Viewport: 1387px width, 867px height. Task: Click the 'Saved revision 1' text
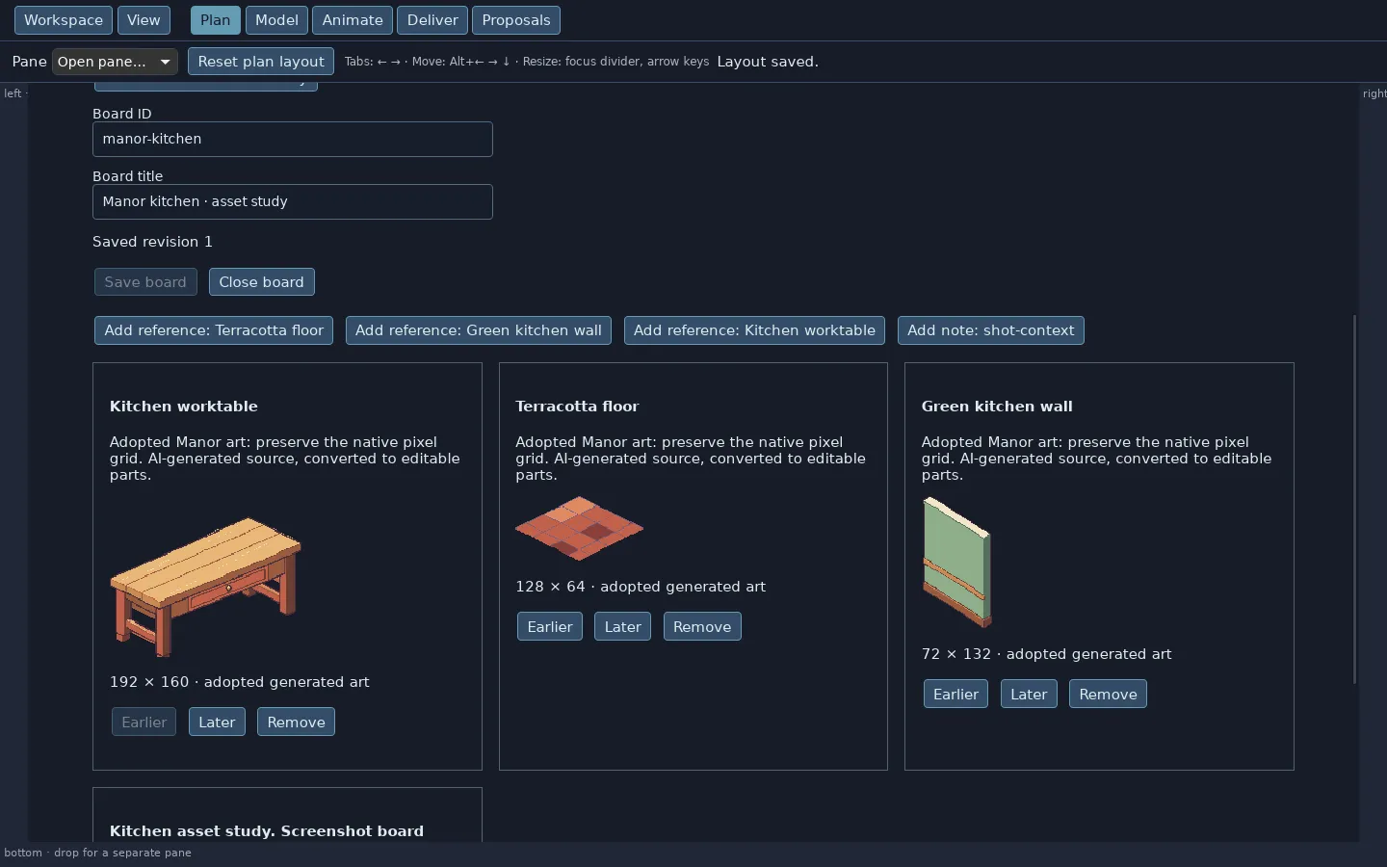click(152, 242)
